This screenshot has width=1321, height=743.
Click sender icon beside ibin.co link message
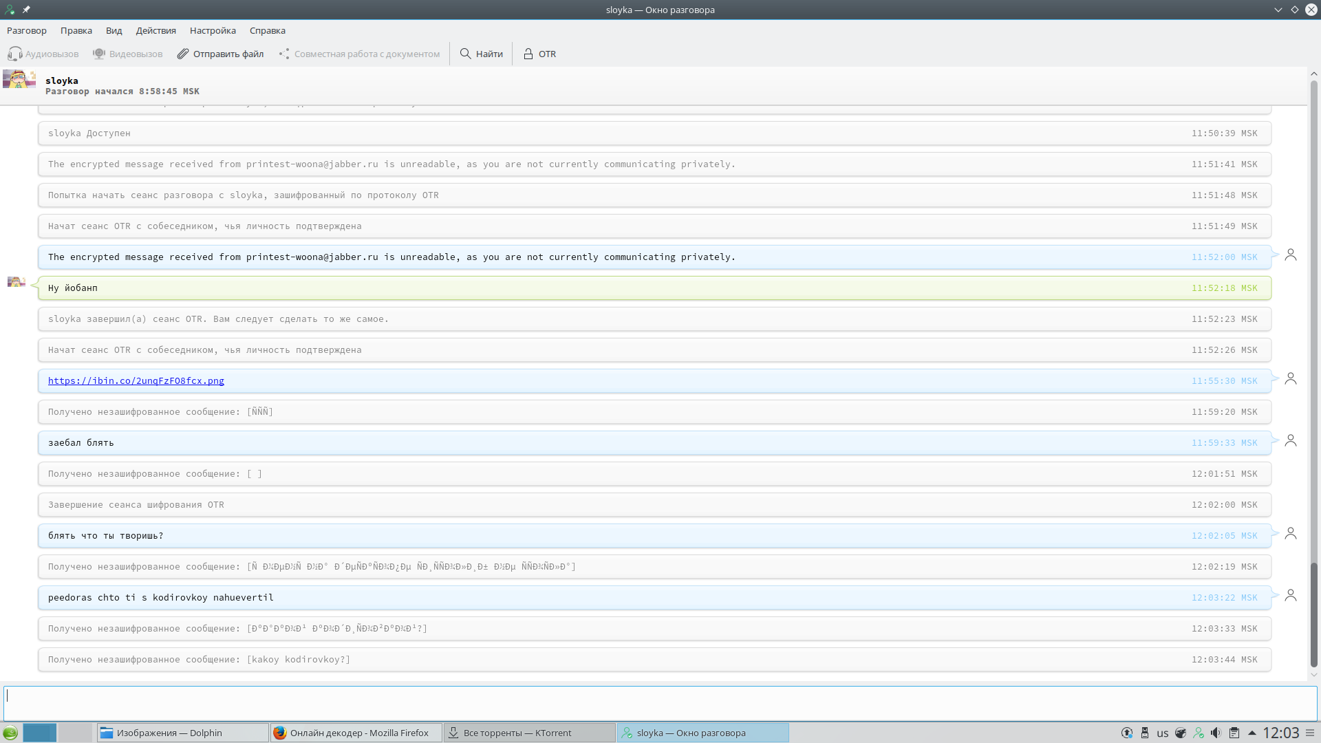tap(1291, 379)
